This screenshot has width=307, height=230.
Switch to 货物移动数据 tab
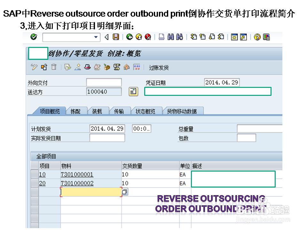(x=182, y=111)
